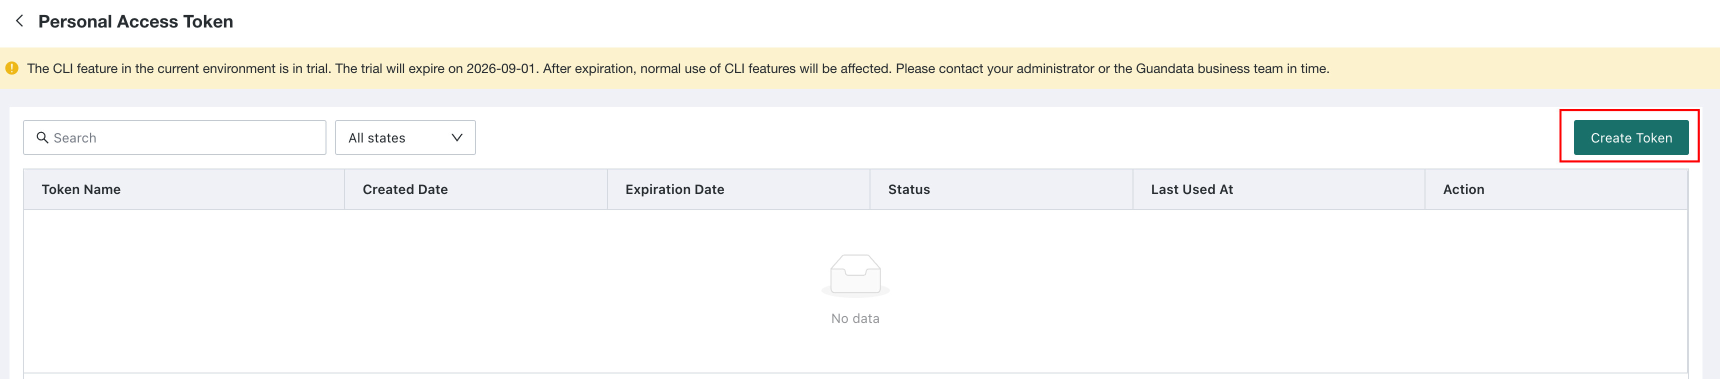Select the All states text label
Viewport: 1720px width, 379px height.
(376, 137)
